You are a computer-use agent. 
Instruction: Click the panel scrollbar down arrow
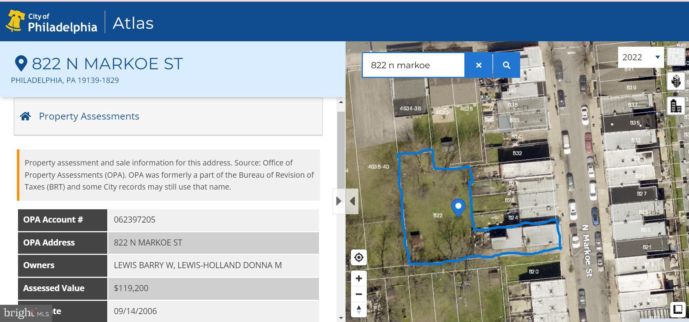coord(341,318)
